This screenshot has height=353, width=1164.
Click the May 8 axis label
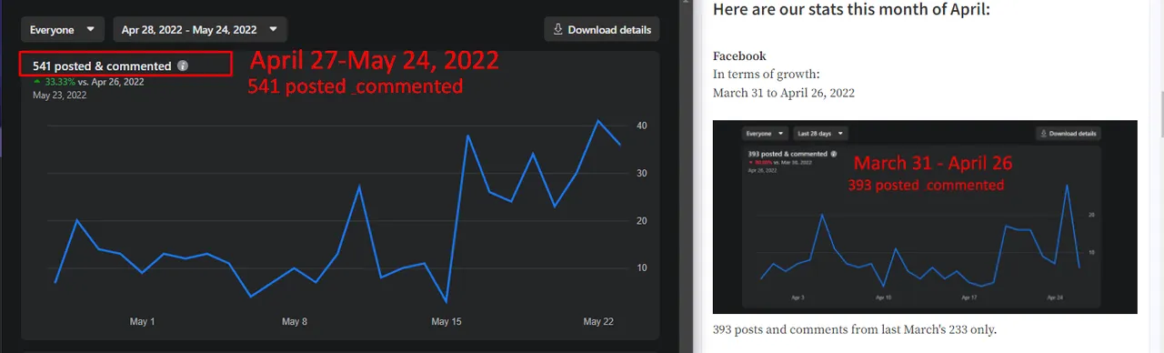295,322
